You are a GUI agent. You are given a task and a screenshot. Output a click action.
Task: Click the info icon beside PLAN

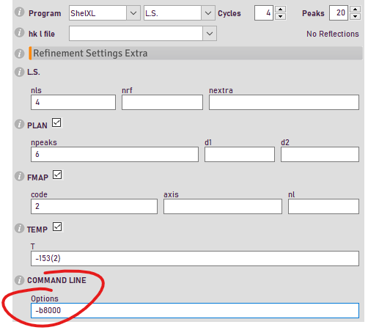[x=20, y=124]
